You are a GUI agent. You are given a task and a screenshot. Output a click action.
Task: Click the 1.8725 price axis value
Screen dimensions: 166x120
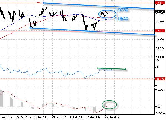[x=160, y=48]
